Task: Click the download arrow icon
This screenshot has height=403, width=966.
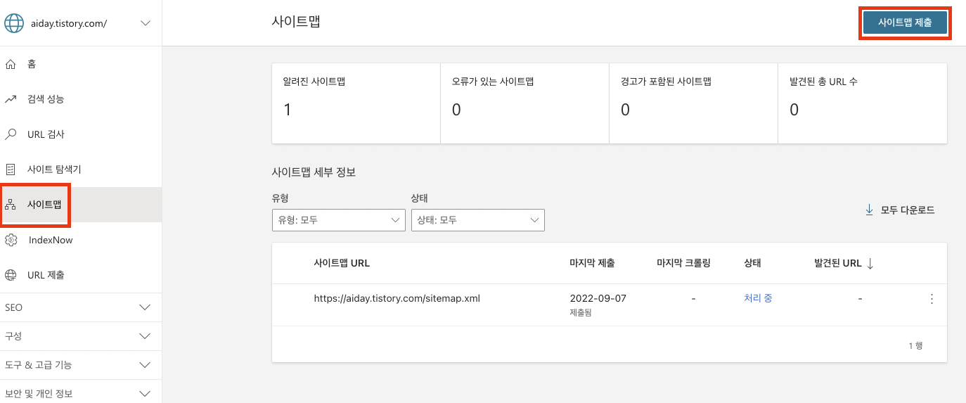Action: pyautogui.click(x=869, y=210)
